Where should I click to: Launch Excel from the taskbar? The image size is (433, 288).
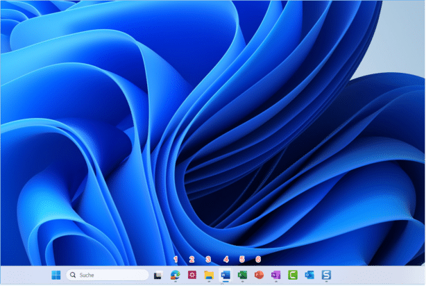click(x=242, y=275)
